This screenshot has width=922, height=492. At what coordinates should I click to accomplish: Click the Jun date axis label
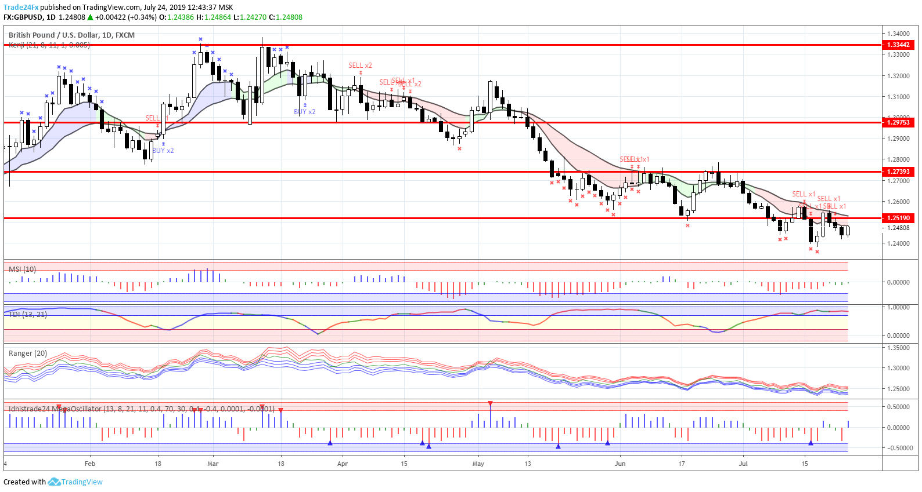tap(620, 464)
